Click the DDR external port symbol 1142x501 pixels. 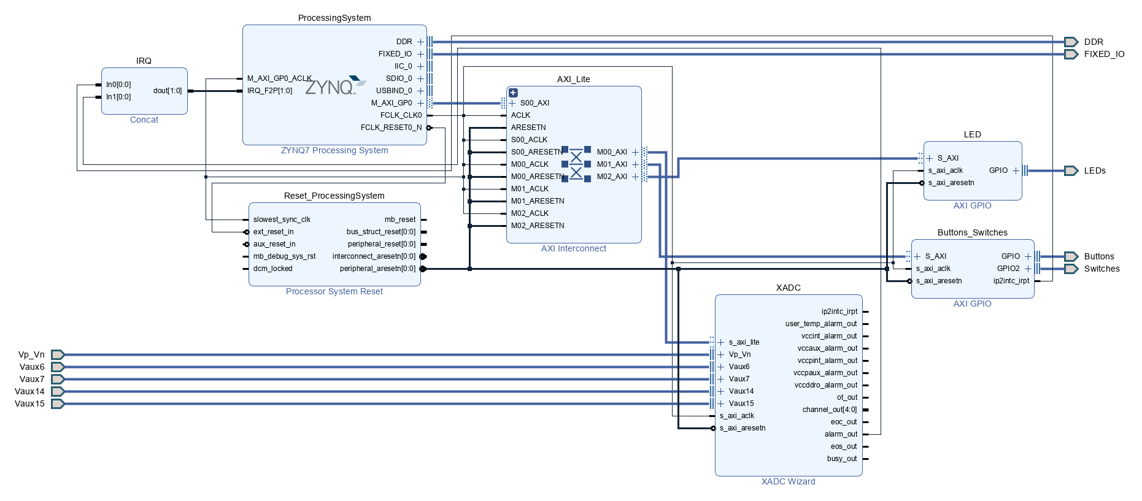pos(1071,42)
